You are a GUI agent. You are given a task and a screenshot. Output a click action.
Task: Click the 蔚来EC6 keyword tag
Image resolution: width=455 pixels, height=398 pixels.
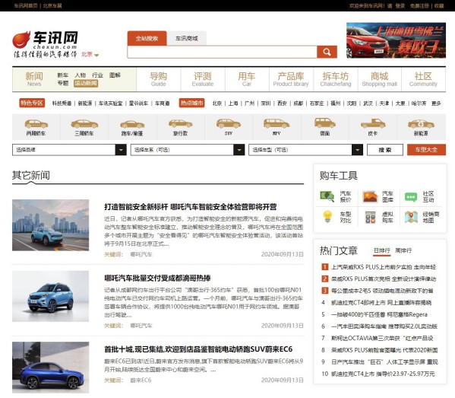pyautogui.click(x=141, y=380)
